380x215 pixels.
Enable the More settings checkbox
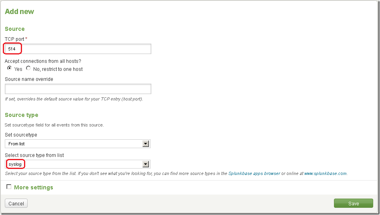coord(9,187)
